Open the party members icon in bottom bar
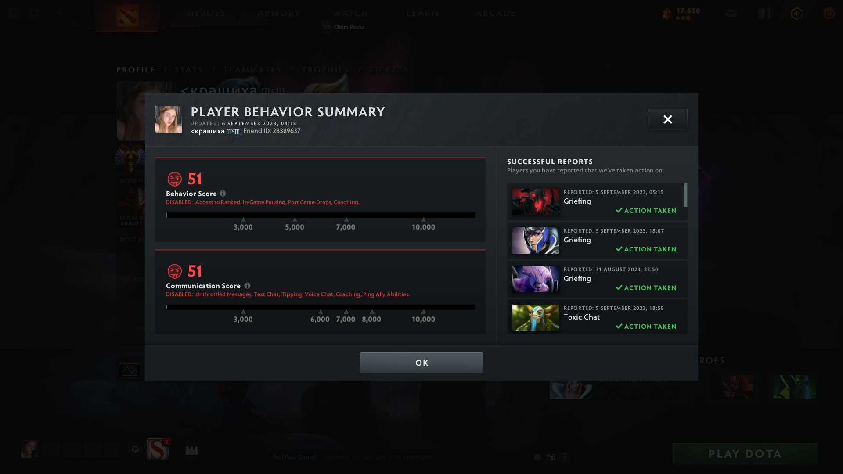The height and width of the screenshot is (474, 843). click(x=192, y=450)
